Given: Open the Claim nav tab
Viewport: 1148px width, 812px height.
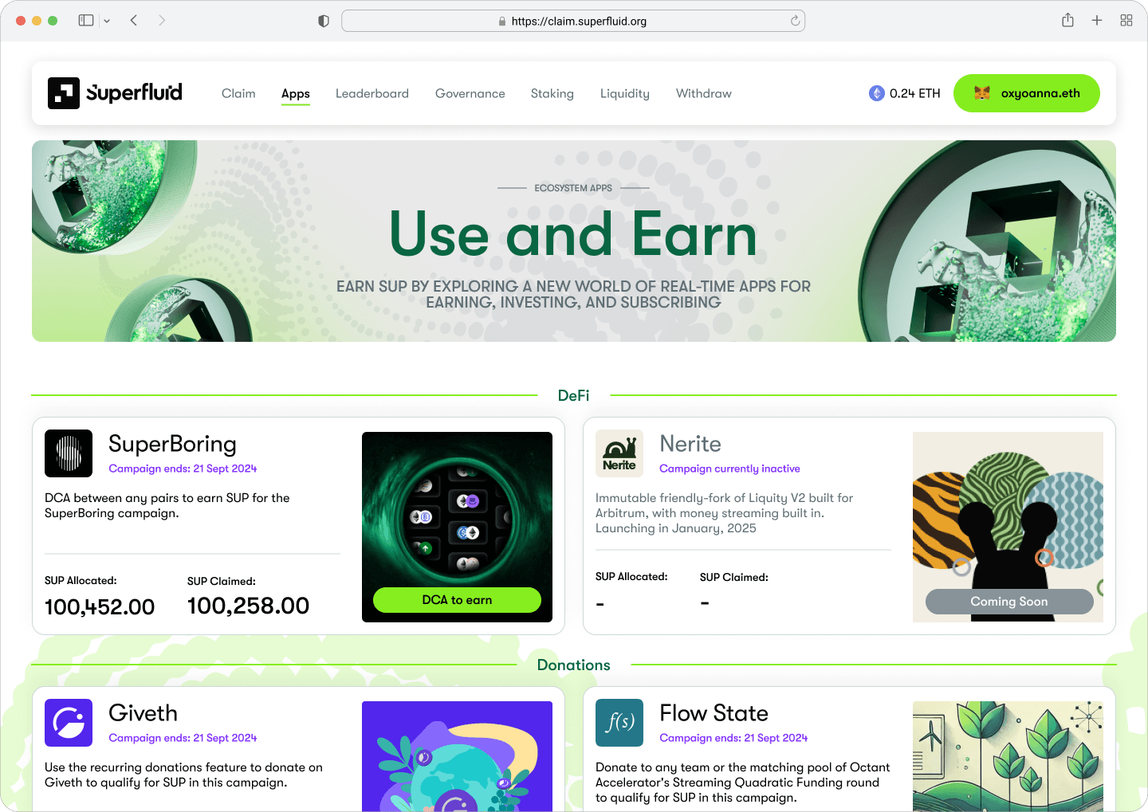Looking at the screenshot, I should click(238, 93).
